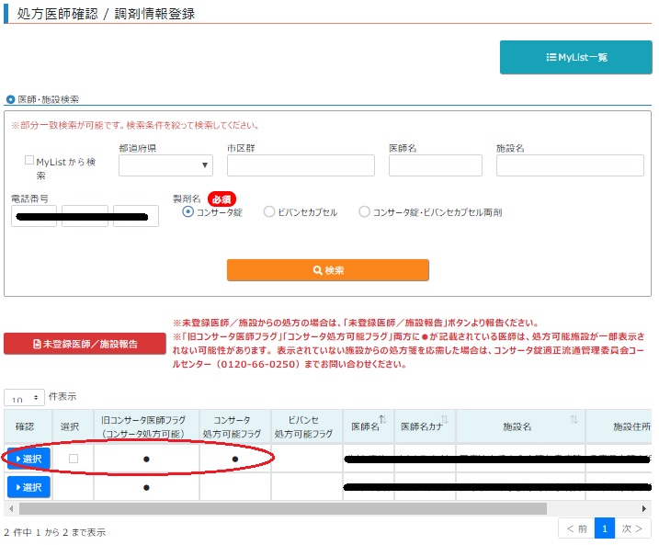Sort by 医師名カナ column sort icon
This screenshot has width=659, height=545.
445,420
